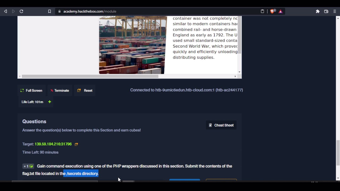Click the embedded frame horizontal scrollbar

click(90, 76)
